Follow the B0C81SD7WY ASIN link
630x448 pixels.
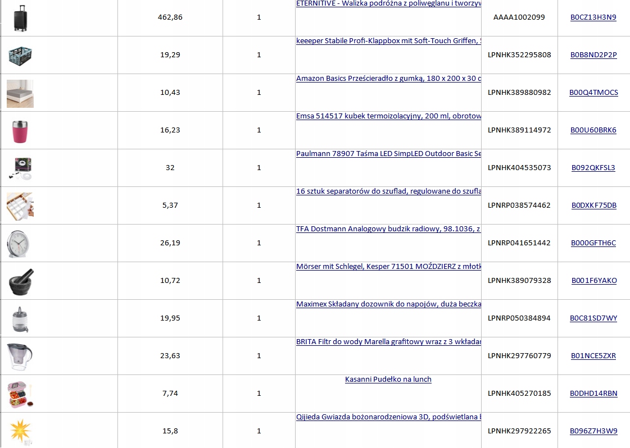pos(593,318)
